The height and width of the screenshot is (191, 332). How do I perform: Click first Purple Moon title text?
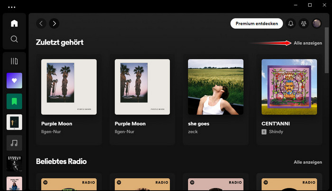(x=57, y=124)
